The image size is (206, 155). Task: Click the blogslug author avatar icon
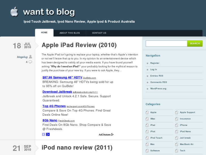(31, 57)
